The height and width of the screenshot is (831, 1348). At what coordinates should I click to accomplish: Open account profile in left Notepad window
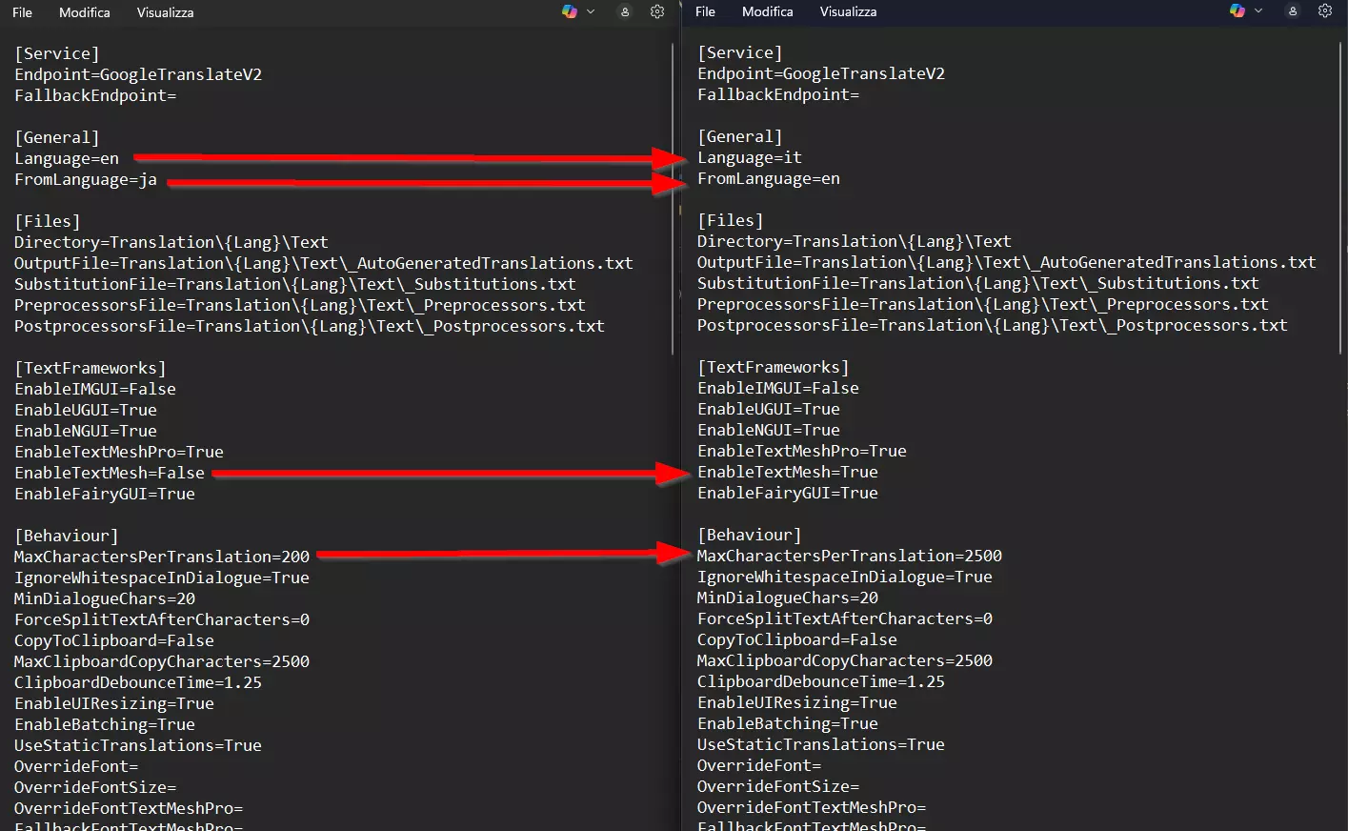pos(625,11)
